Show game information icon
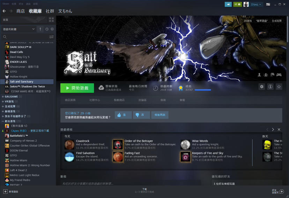This screenshot has width=289, height=198. coord(271,87)
